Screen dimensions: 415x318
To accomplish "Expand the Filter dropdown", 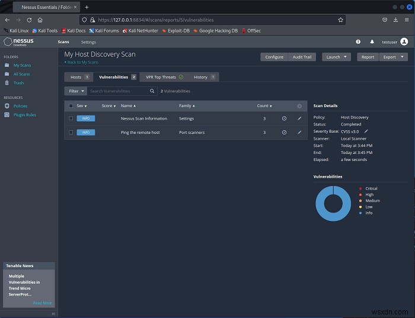I will click(76, 91).
